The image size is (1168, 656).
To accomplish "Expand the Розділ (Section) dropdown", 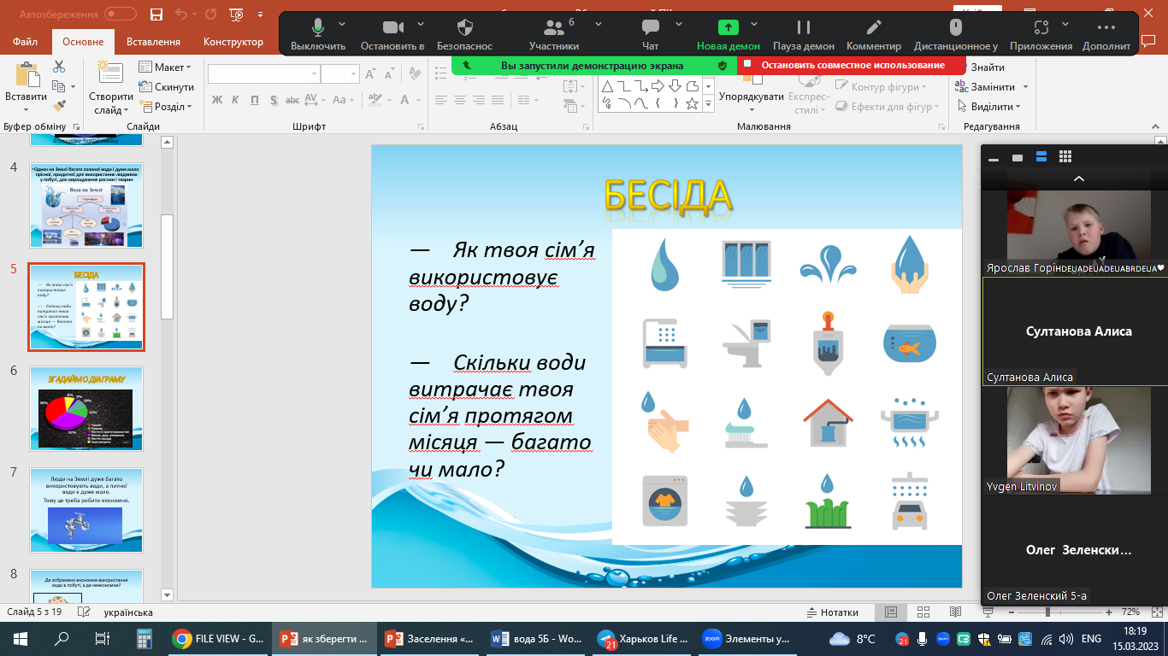I will click(166, 107).
